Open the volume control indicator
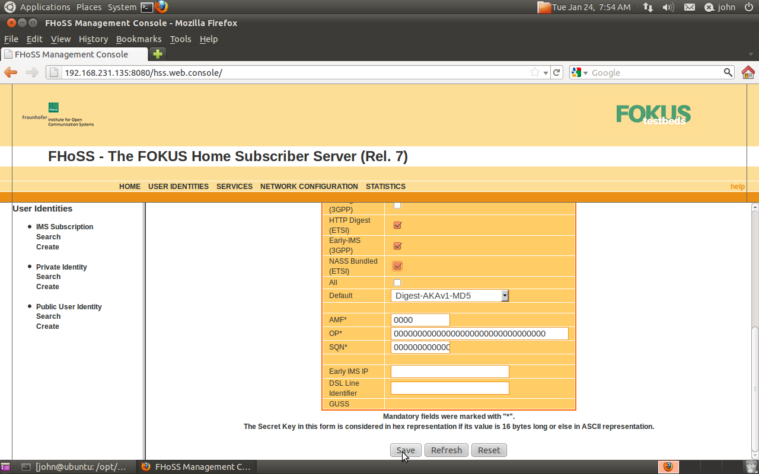This screenshot has height=474, width=759. pyautogui.click(x=668, y=7)
